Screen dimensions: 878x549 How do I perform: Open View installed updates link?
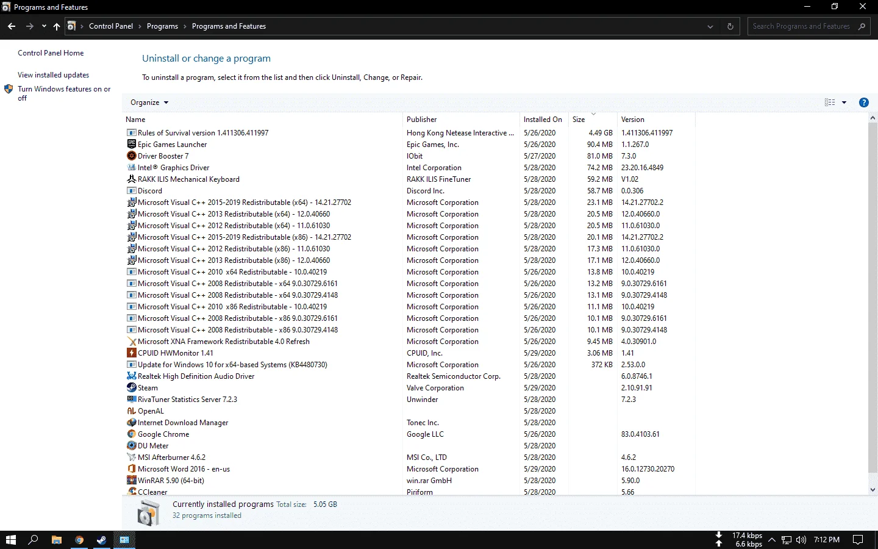tap(53, 75)
